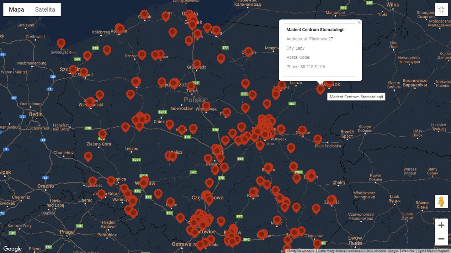The width and height of the screenshot is (451, 253).
Task: Click the Google logo
Action: [x=12, y=249]
